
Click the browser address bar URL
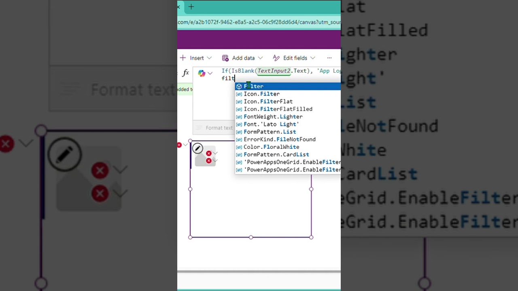pyautogui.click(x=259, y=22)
